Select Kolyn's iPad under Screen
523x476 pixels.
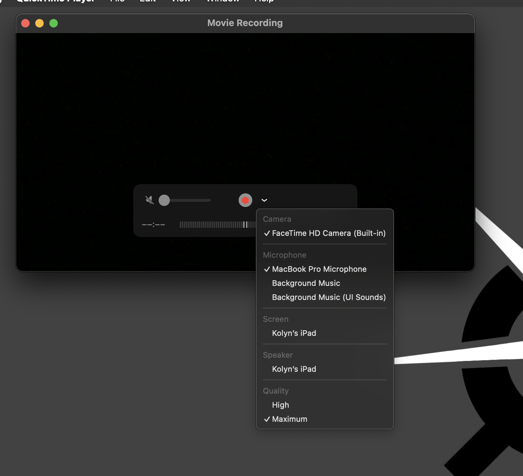pyautogui.click(x=294, y=333)
